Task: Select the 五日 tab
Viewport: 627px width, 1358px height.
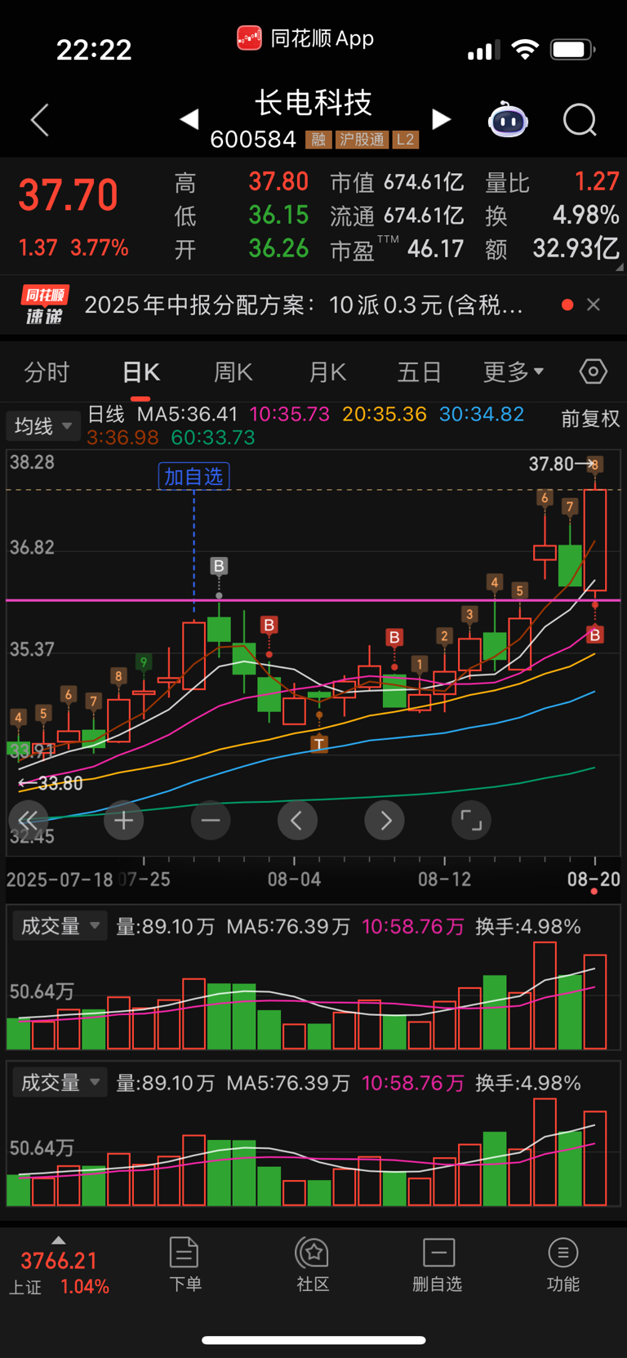Action: tap(420, 372)
